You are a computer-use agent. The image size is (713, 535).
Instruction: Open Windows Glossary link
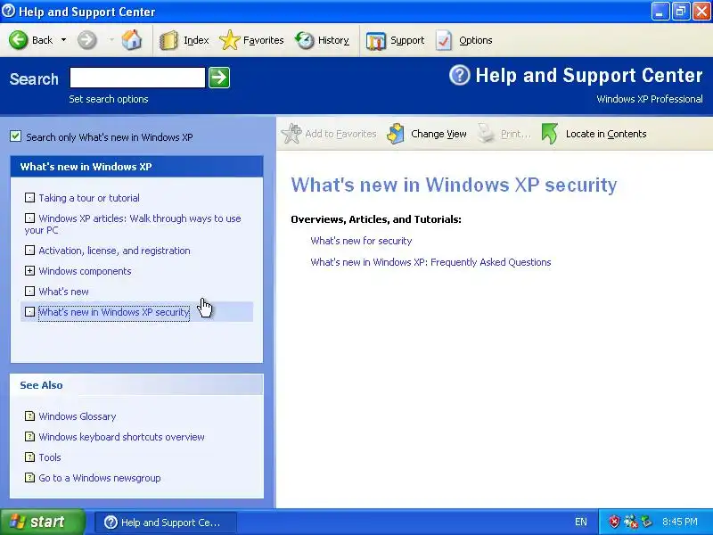coord(78,416)
